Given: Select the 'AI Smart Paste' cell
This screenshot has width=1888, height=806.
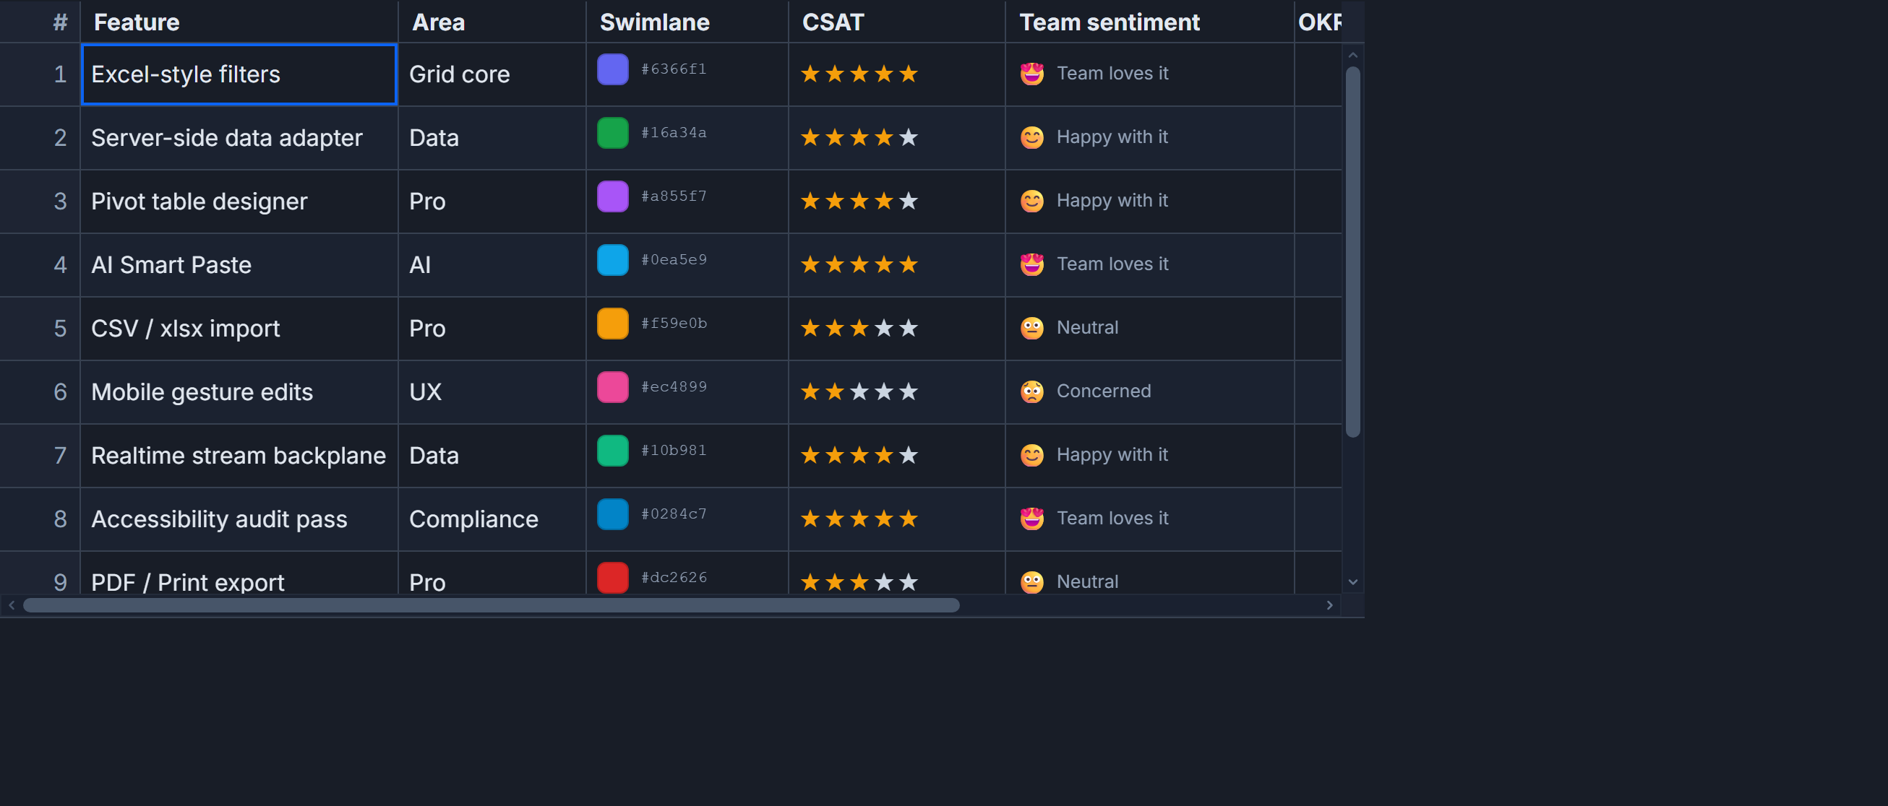Looking at the screenshot, I should point(239,265).
